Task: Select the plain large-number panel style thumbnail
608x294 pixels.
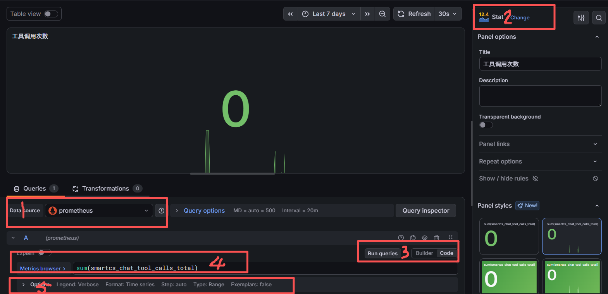Action: click(509, 236)
